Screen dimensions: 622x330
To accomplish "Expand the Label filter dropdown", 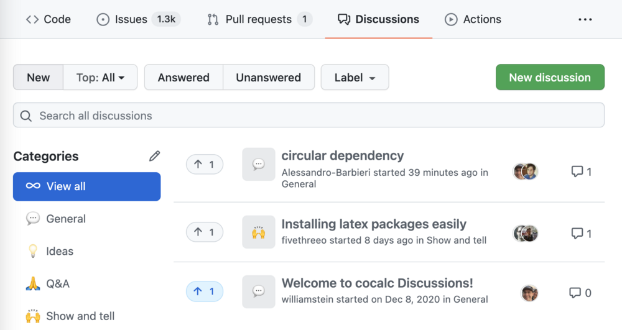I will (355, 78).
